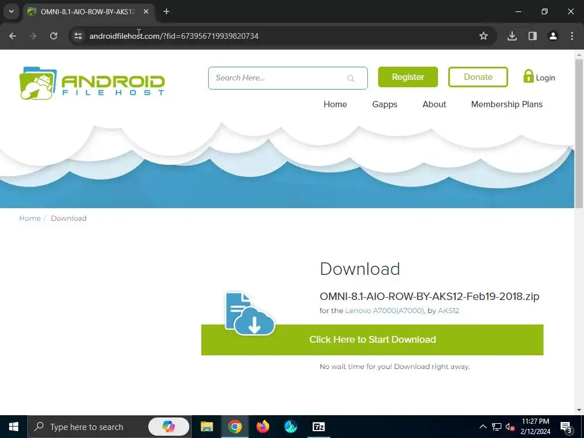
Task: Open Chrome downloads icon
Action: 512,36
